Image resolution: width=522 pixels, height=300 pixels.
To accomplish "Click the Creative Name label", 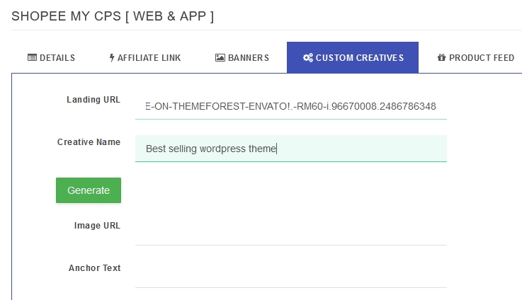I will pyautogui.click(x=89, y=142).
